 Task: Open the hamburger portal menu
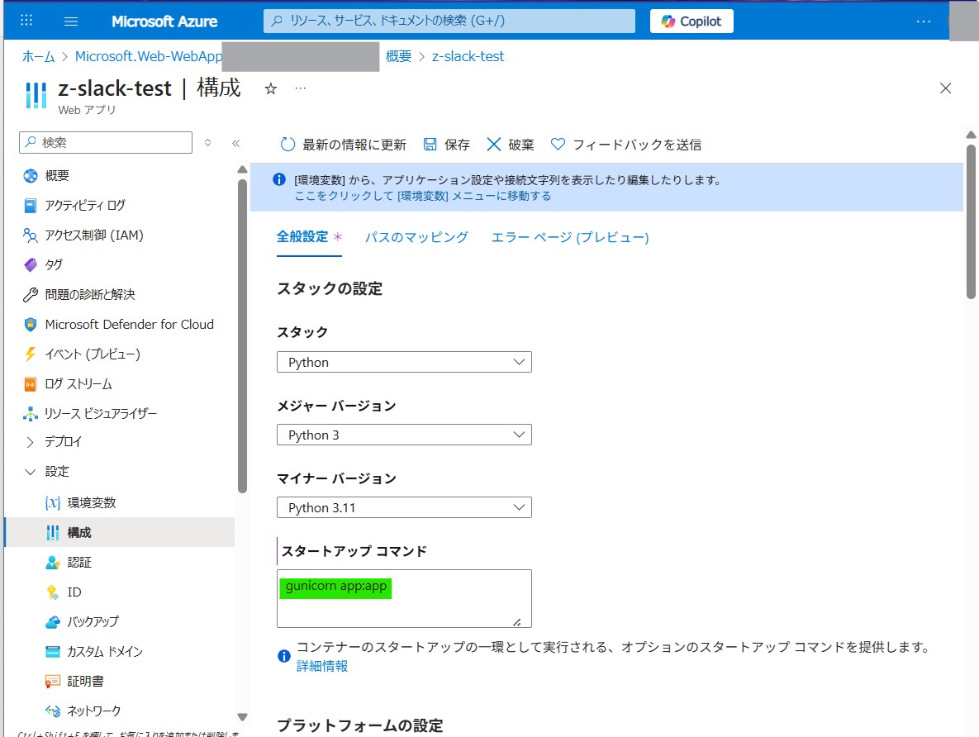pos(71,21)
